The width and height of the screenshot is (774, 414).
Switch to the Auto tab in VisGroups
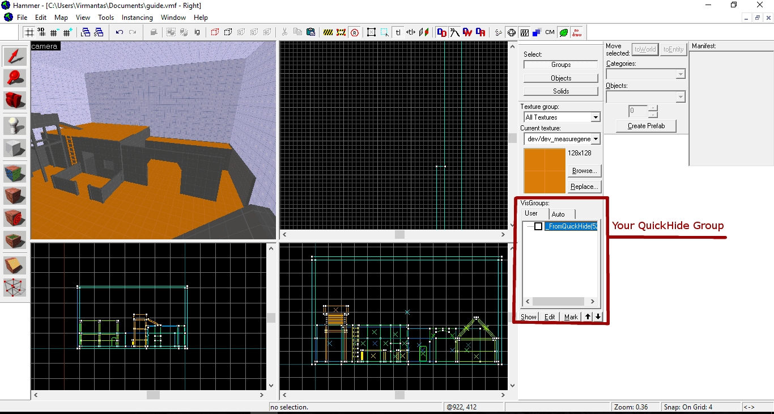point(560,214)
